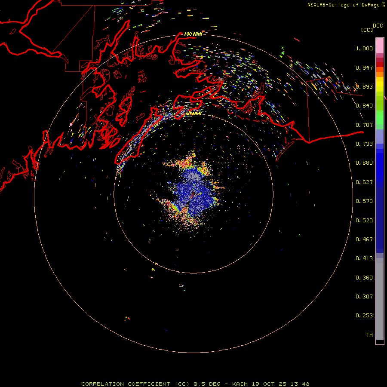The height and width of the screenshot is (387, 387).
Task: Click the 0.573 scale label
Action: (364, 201)
